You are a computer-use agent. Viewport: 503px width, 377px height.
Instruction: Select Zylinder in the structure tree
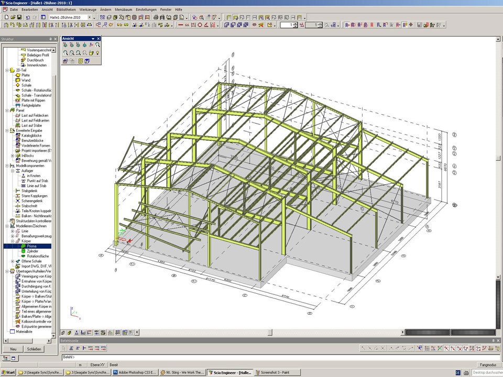coord(33,251)
